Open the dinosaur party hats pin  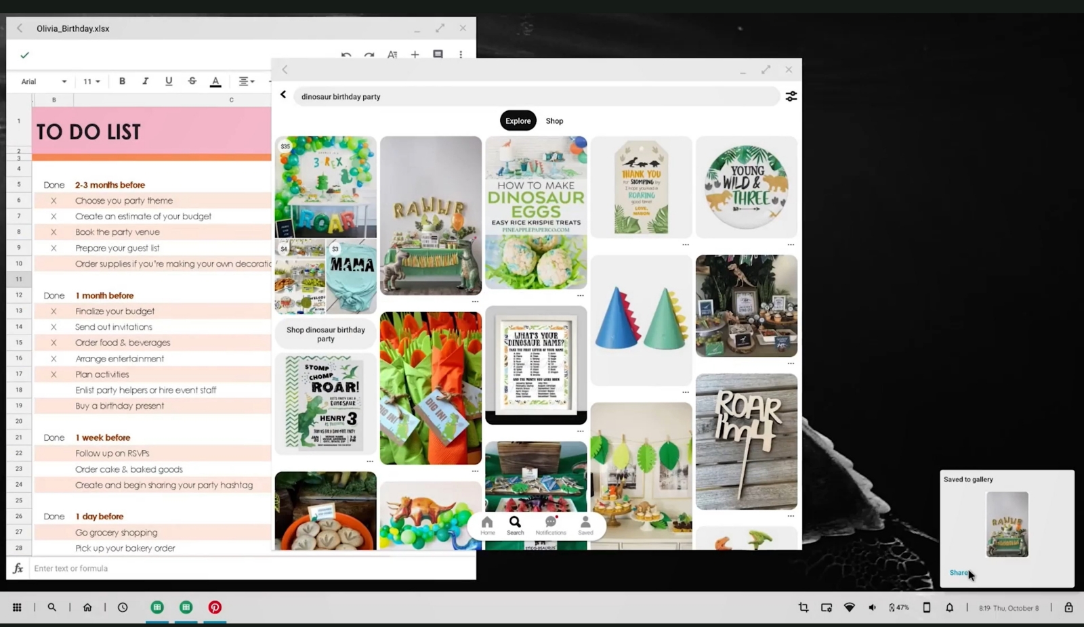tap(641, 320)
